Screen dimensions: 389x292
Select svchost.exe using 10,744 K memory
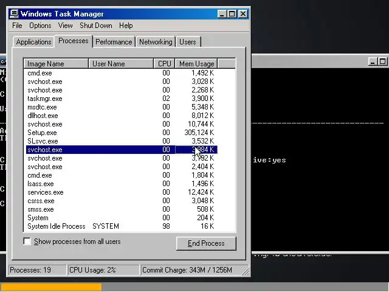[x=122, y=124]
